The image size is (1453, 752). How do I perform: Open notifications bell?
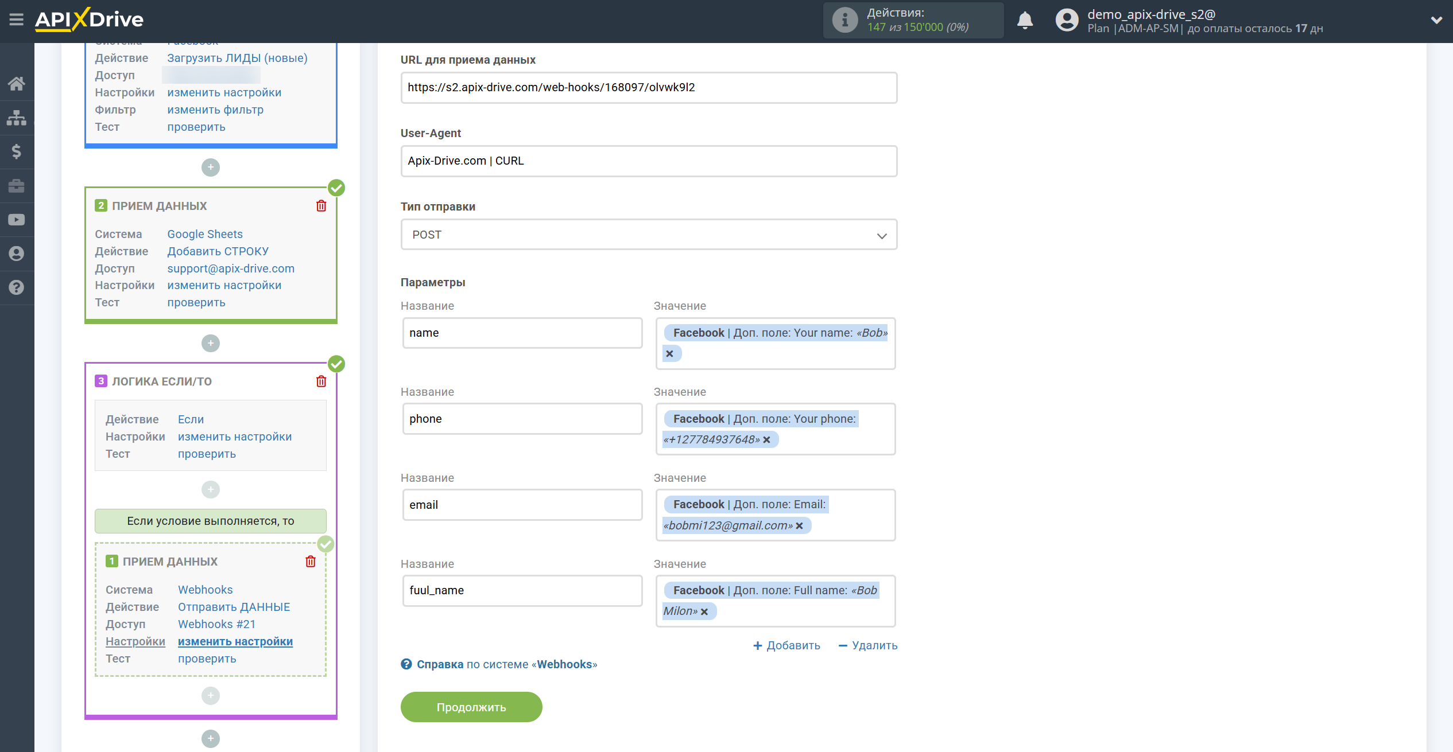point(1025,20)
